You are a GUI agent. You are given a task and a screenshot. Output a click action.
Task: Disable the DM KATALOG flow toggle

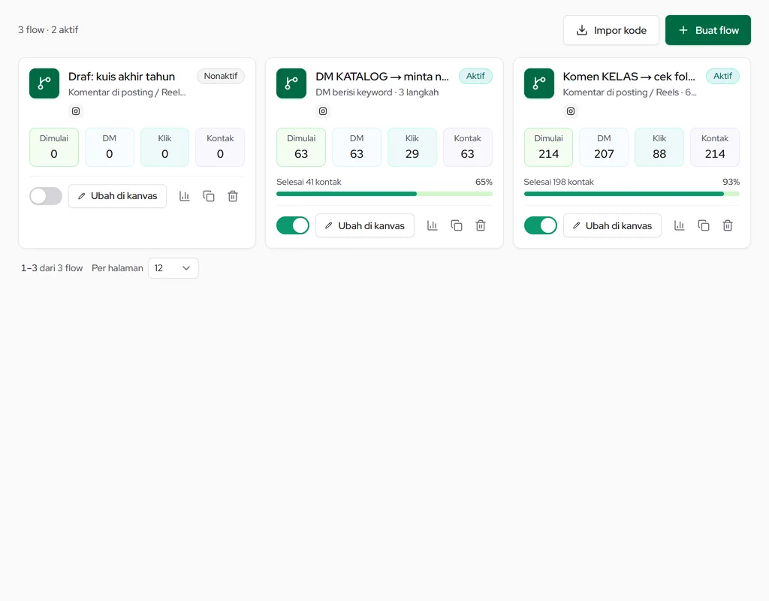293,225
